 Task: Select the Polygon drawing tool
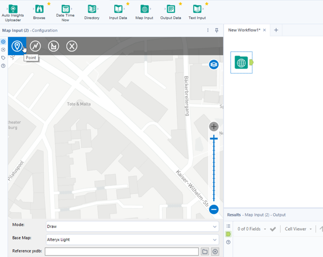tap(53, 46)
